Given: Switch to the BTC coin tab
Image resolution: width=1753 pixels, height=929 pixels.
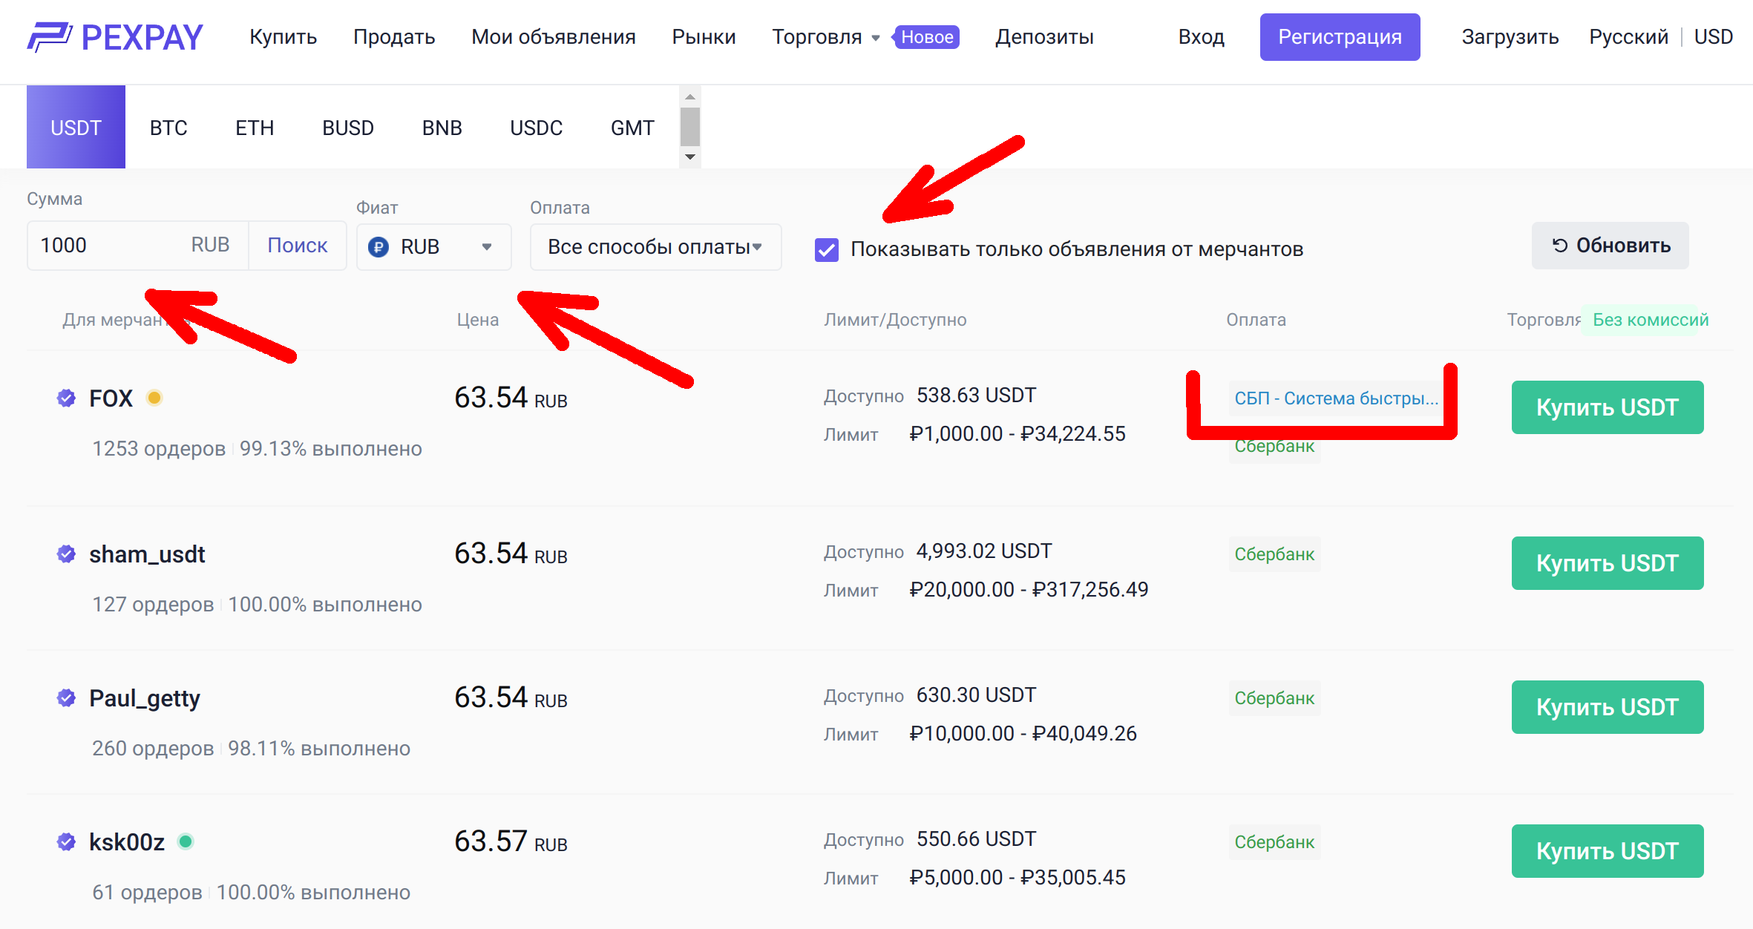Looking at the screenshot, I should pyautogui.click(x=168, y=128).
